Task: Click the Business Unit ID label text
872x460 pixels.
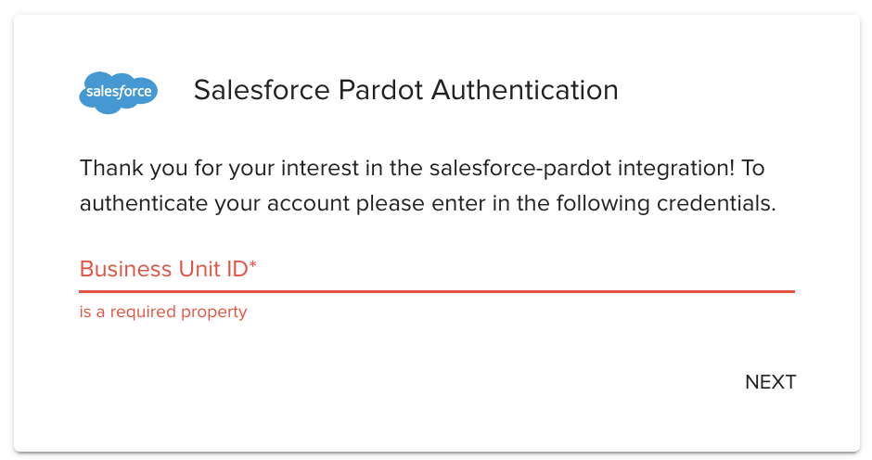Action: click(x=163, y=269)
